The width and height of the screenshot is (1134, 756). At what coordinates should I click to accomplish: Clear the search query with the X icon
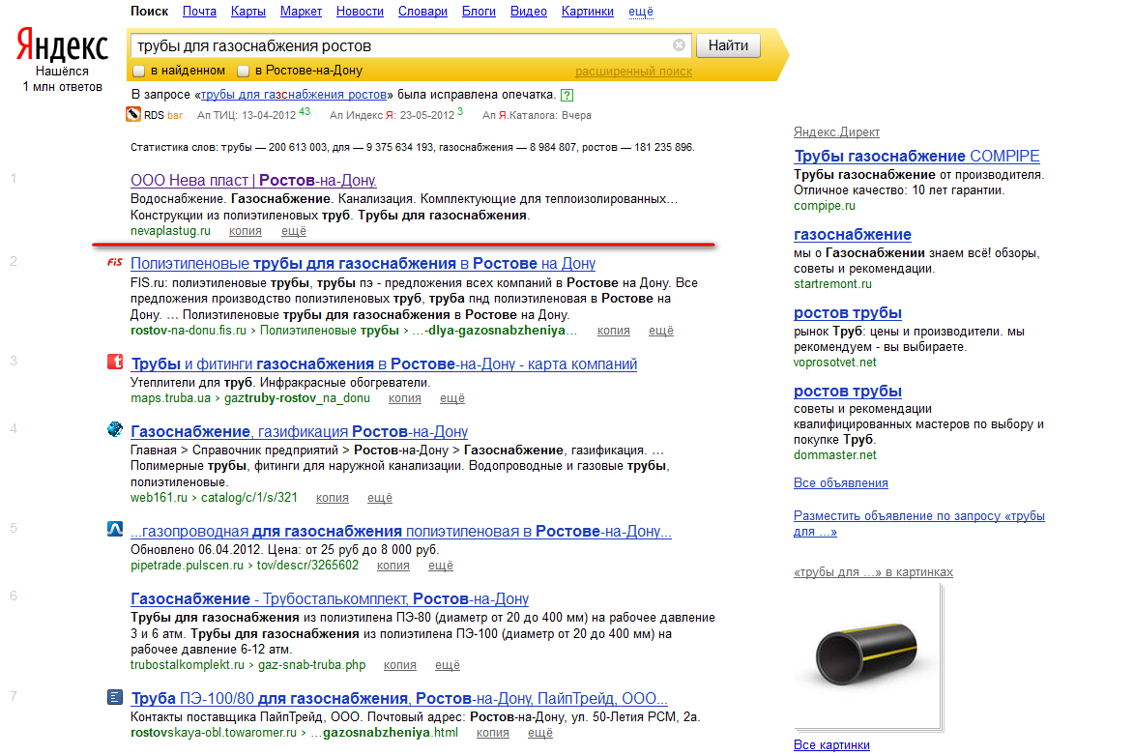(679, 45)
